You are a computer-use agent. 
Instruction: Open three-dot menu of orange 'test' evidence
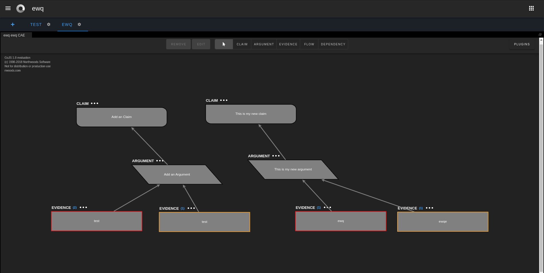point(191,208)
